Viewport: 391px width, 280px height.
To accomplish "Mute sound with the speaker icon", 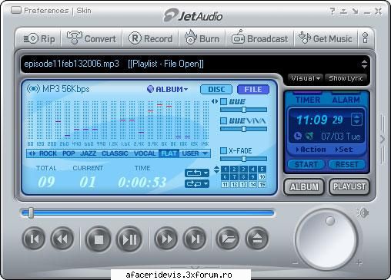I will pyautogui.click(x=363, y=212).
